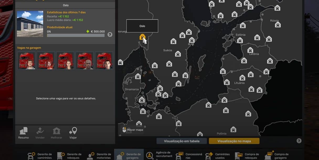Click the productivity progress bar
The height and width of the screenshot is (160, 319).
[x=76, y=35]
